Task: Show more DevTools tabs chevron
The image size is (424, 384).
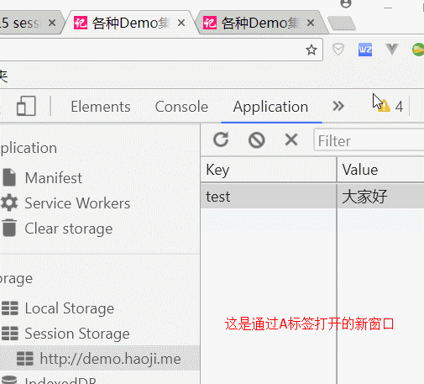Action: [338, 106]
